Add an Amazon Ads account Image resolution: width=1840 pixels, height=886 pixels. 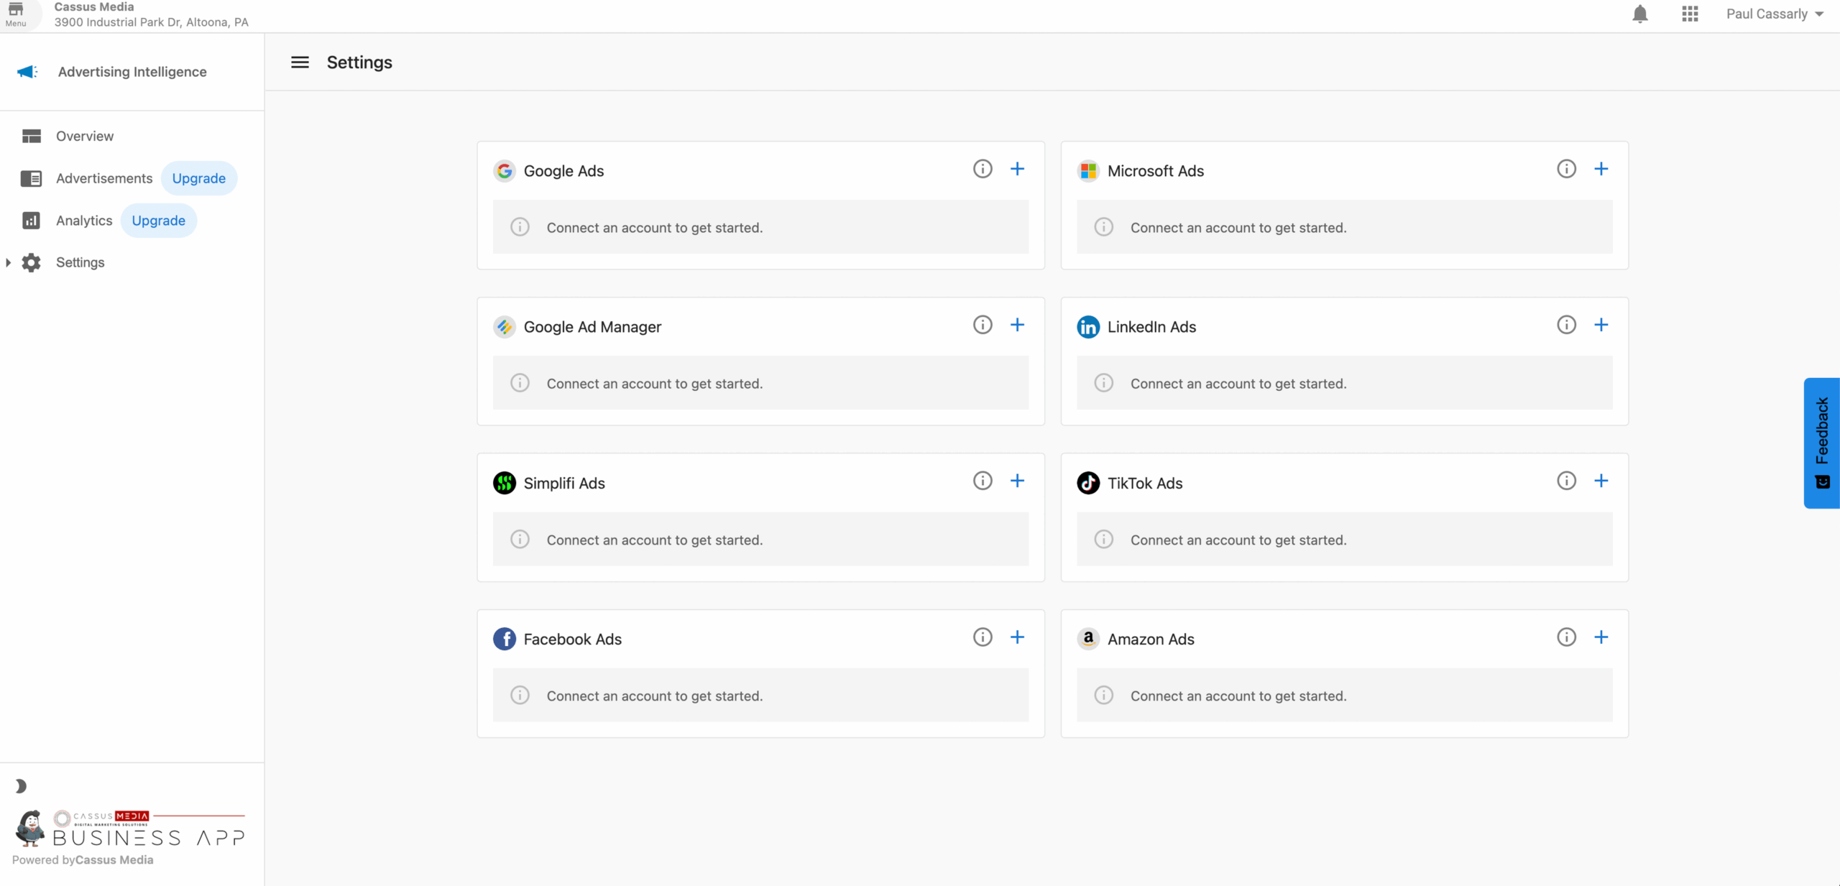pos(1601,637)
